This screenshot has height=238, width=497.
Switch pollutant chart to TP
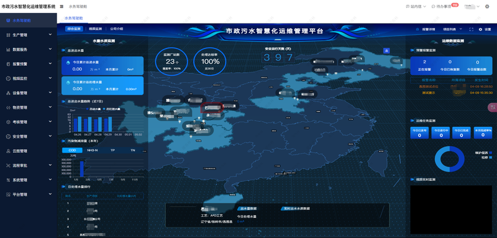[x=112, y=150]
